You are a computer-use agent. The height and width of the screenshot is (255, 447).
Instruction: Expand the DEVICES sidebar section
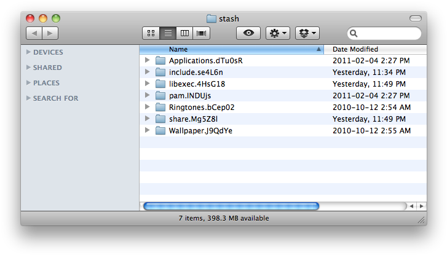tap(28, 52)
